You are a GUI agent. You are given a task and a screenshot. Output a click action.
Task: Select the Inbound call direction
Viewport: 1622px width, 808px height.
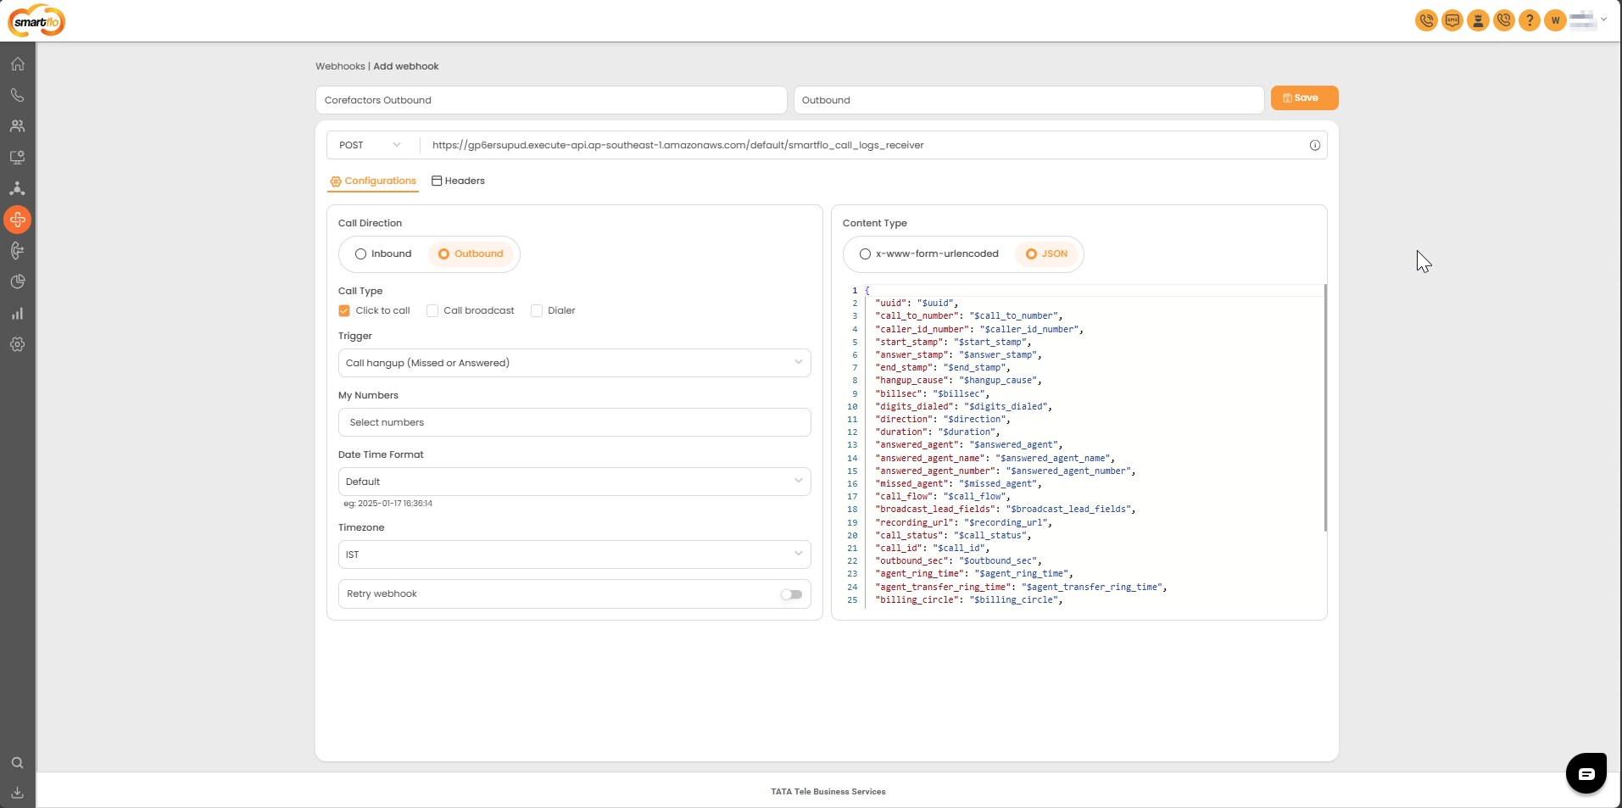click(x=383, y=254)
